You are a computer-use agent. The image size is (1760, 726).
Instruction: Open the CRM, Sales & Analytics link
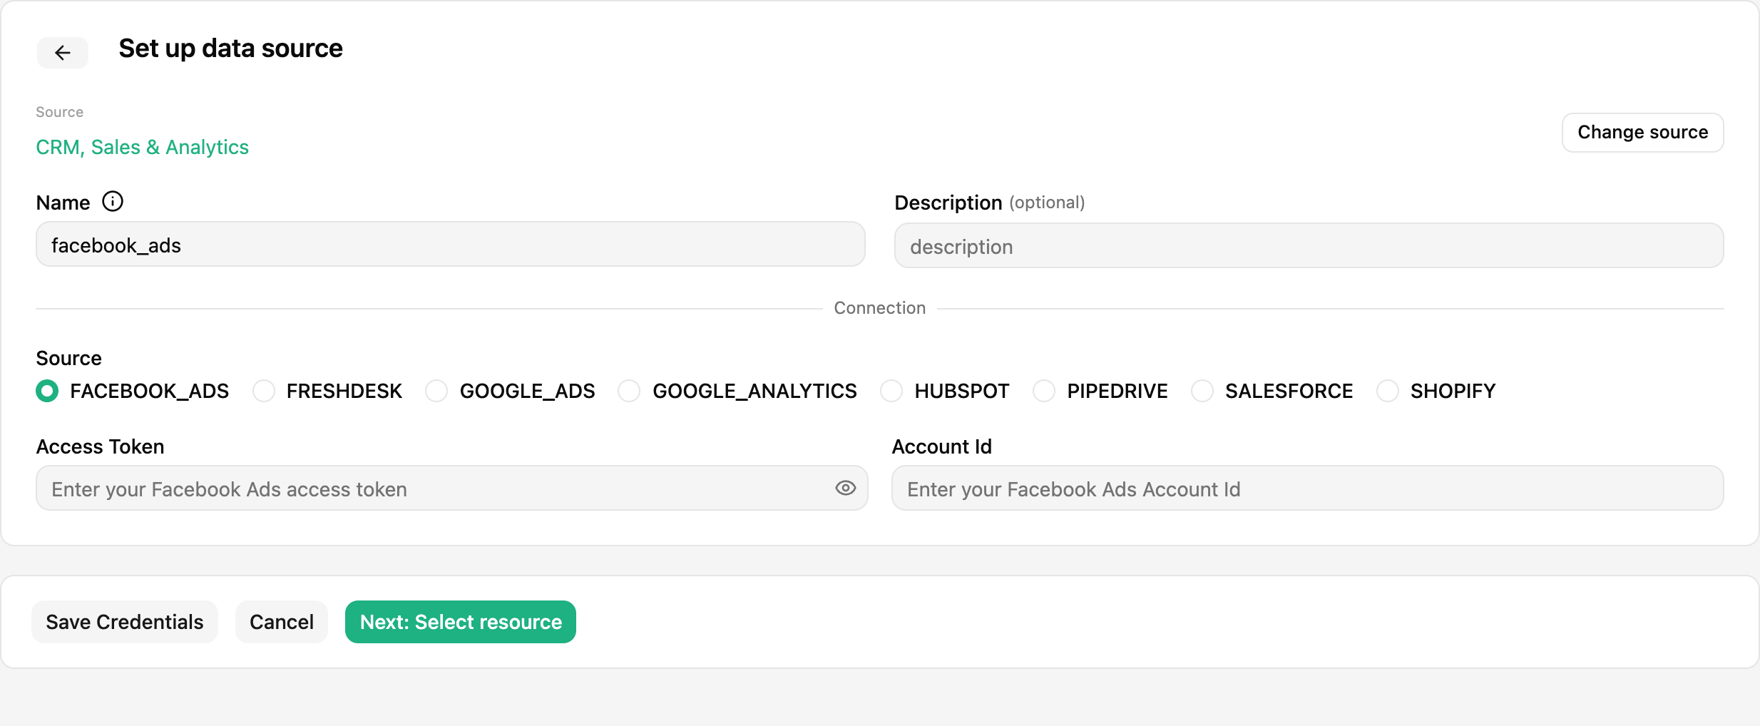(x=143, y=147)
